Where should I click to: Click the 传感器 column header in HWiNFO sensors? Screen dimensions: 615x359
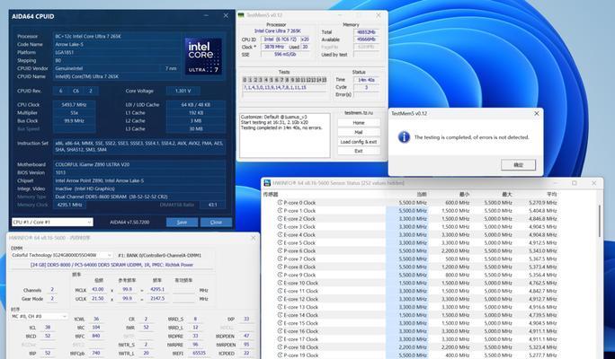click(x=270, y=194)
